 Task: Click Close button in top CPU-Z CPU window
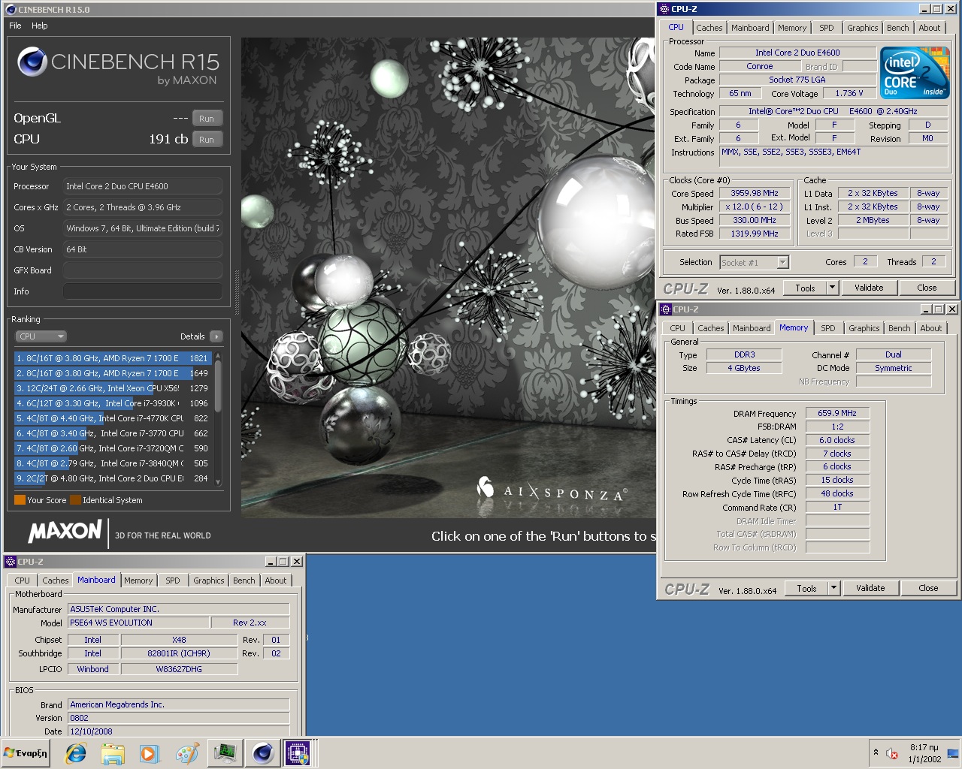coord(927,288)
